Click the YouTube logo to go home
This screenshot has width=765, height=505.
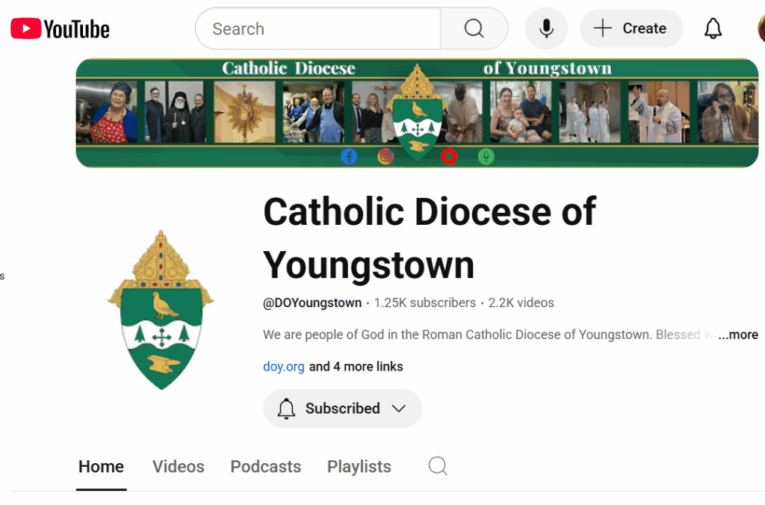60,29
